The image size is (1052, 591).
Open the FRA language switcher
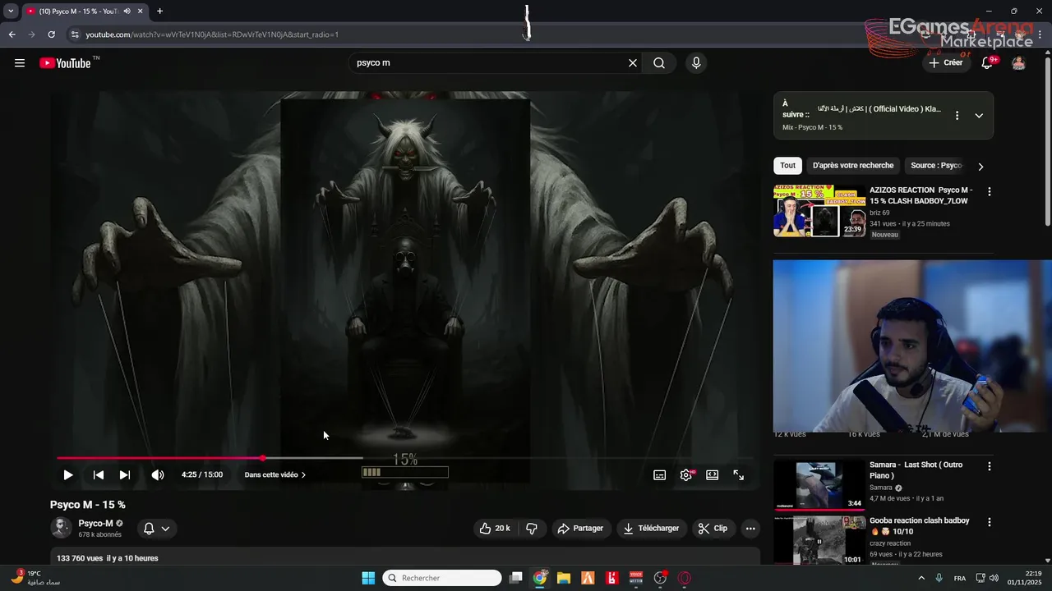point(960,578)
